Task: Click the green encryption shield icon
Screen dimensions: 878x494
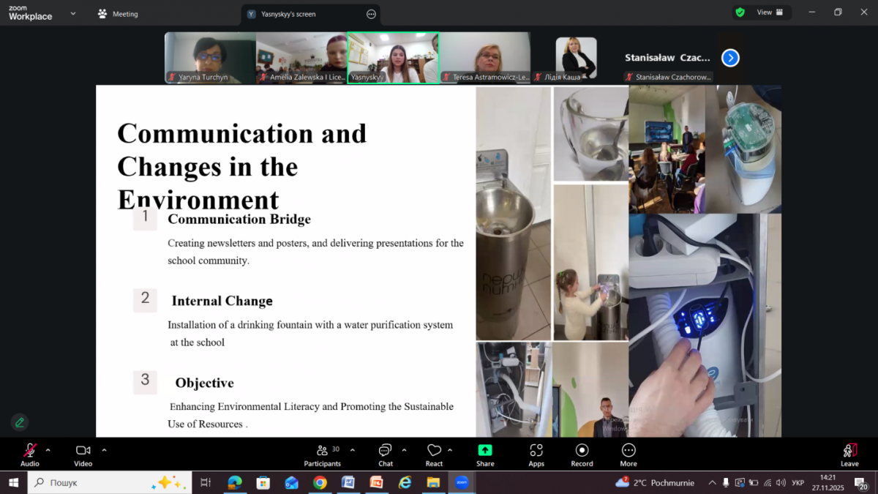Action: tap(740, 12)
